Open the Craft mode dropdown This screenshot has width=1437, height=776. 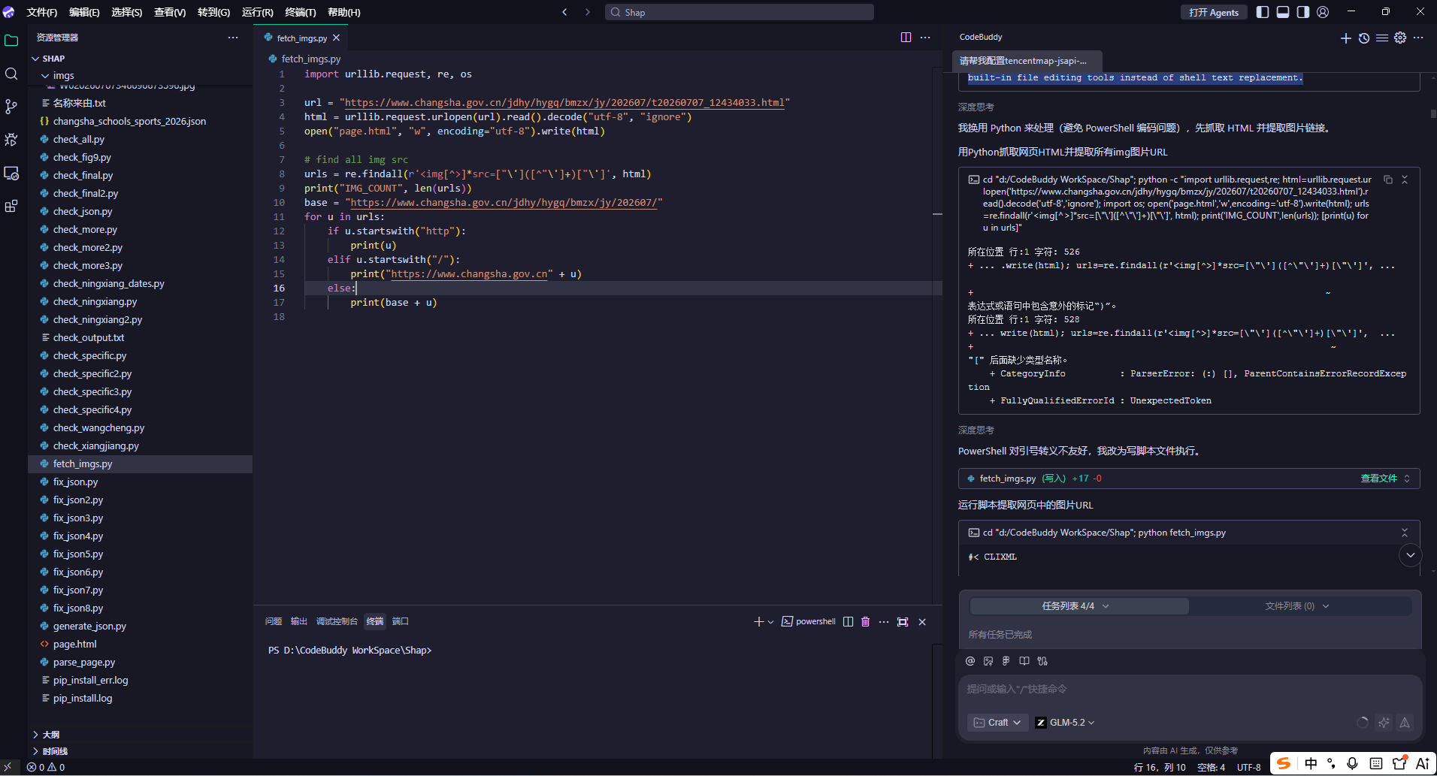click(997, 723)
